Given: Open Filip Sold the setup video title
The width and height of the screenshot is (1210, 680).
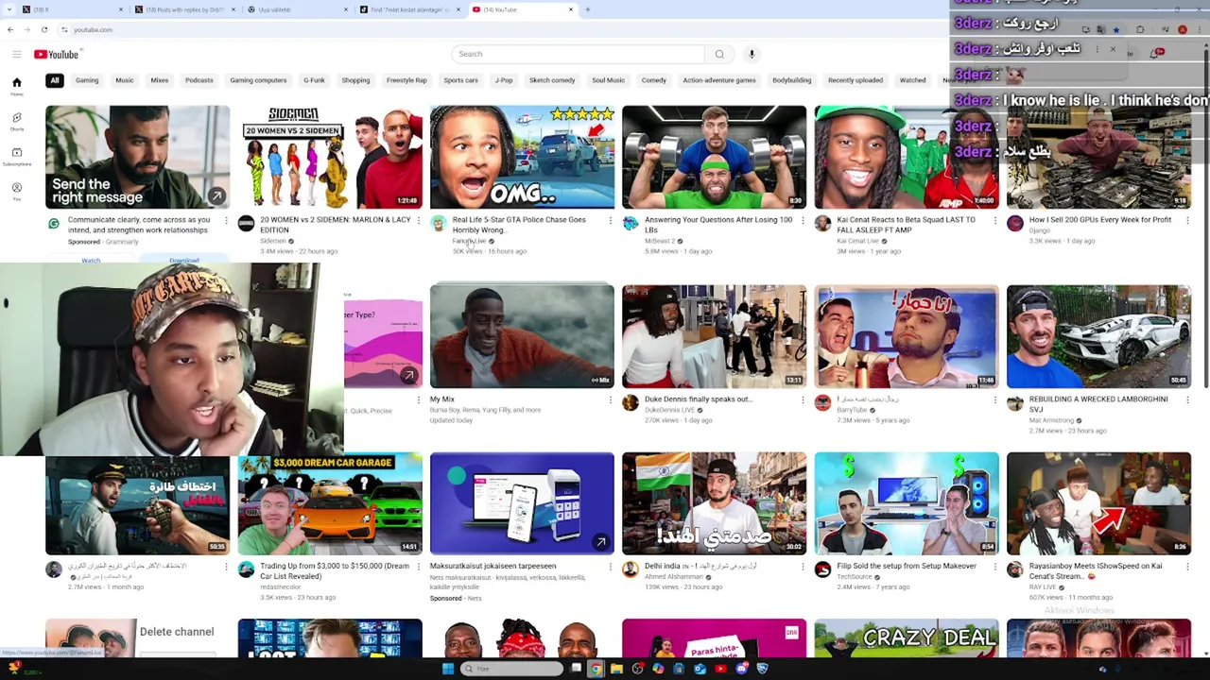Looking at the screenshot, I should click(x=907, y=566).
